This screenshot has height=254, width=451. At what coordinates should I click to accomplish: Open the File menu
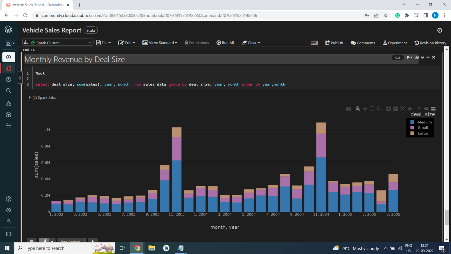coord(103,43)
